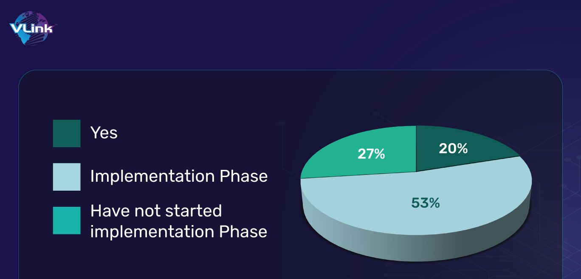
Task: Click the 53% value label
Action: (x=426, y=203)
